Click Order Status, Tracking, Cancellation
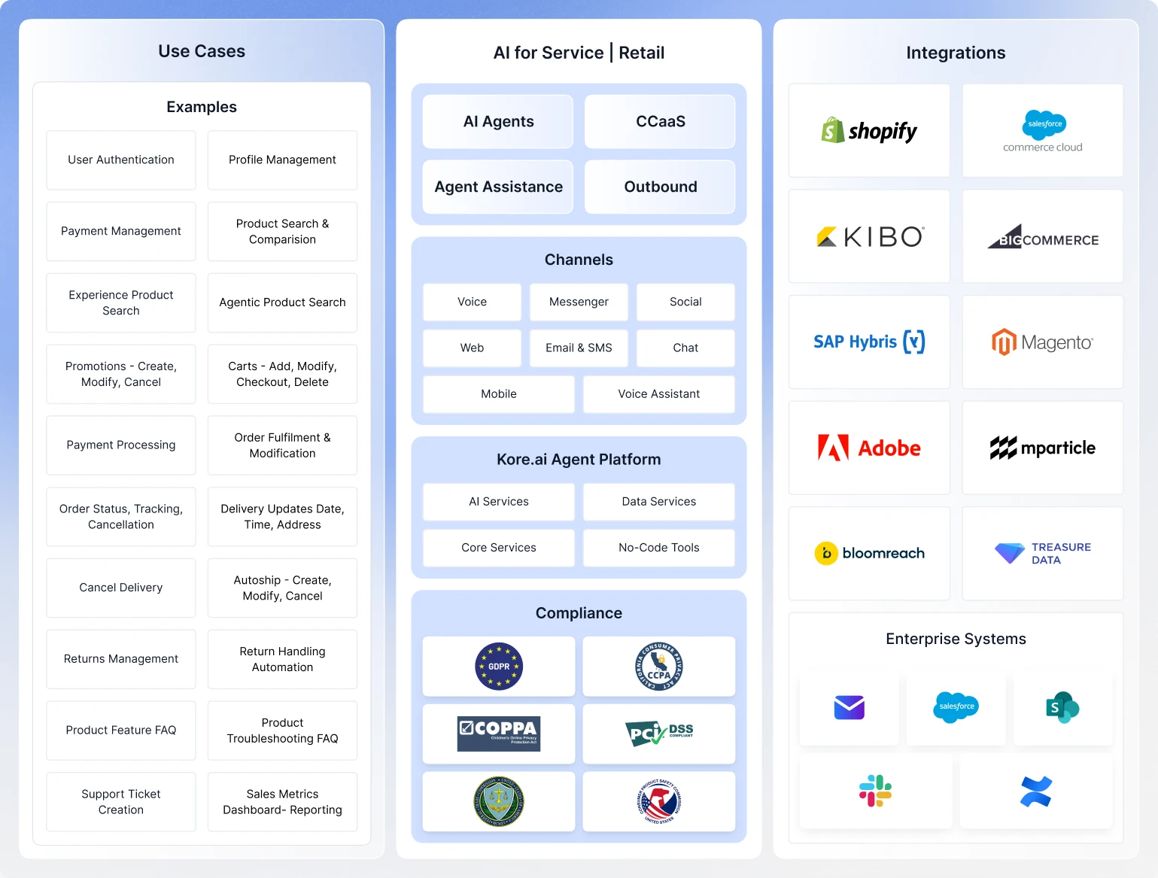This screenshot has height=878, width=1158. tap(121, 517)
